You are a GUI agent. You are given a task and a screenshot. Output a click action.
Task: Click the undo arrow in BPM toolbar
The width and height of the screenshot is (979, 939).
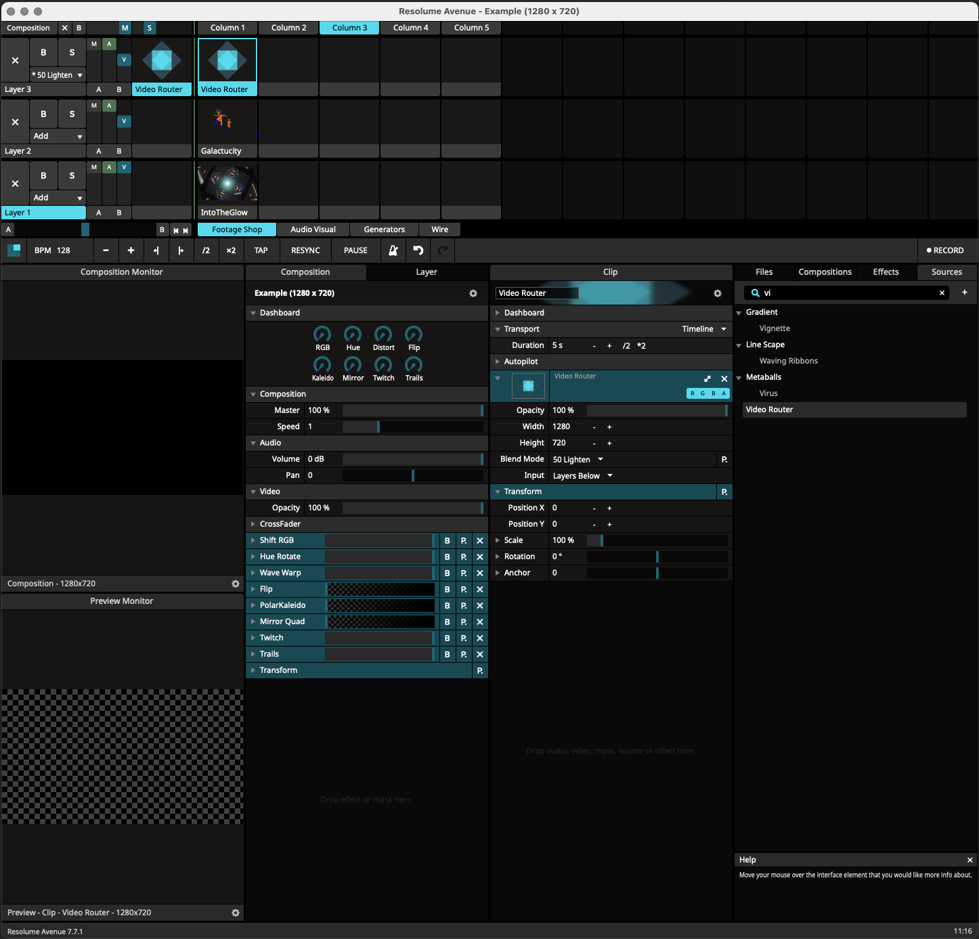pyautogui.click(x=418, y=250)
